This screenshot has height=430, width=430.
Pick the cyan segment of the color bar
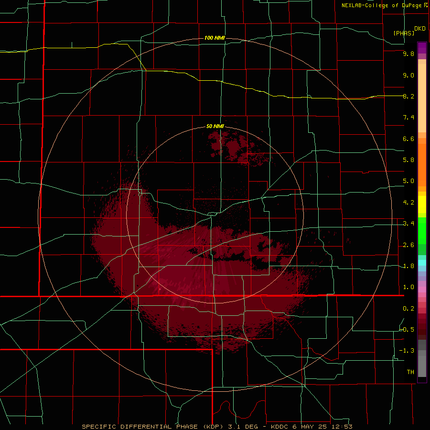point(422,263)
